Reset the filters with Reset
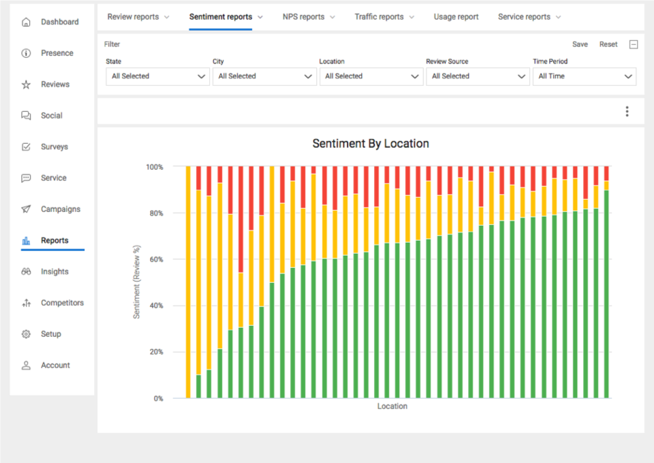Screen dimensions: 654x463 pos(608,44)
